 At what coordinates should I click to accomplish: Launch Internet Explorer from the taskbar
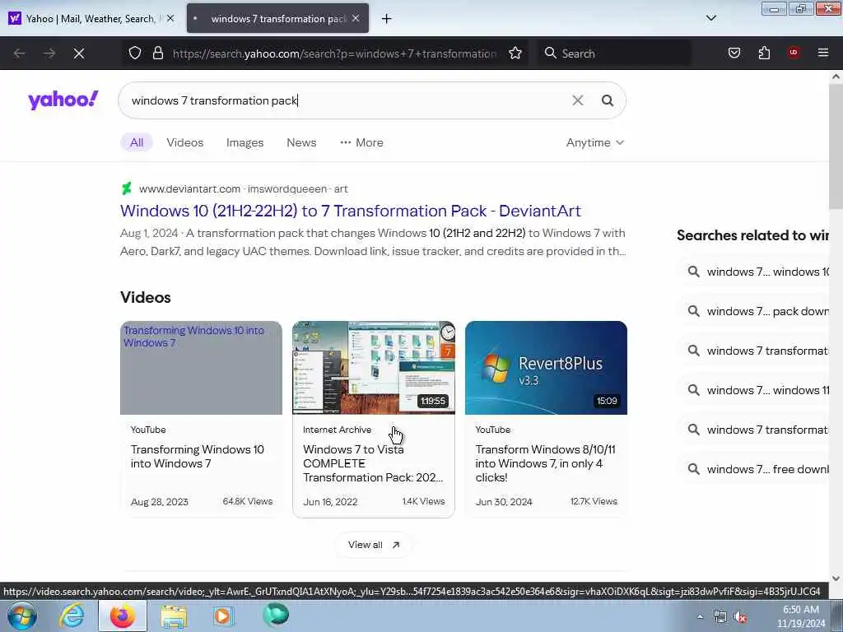click(x=72, y=616)
